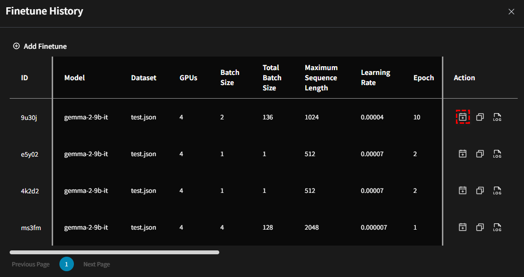Image resolution: width=524 pixels, height=277 pixels.
Task: Copy finetune e5y02 settings
Action: [480, 154]
